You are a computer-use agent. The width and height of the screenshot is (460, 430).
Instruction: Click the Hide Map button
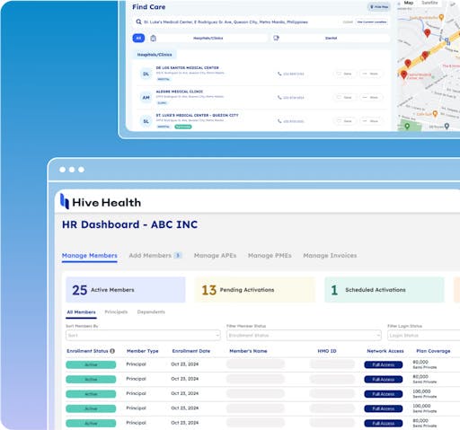pyautogui.click(x=379, y=7)
